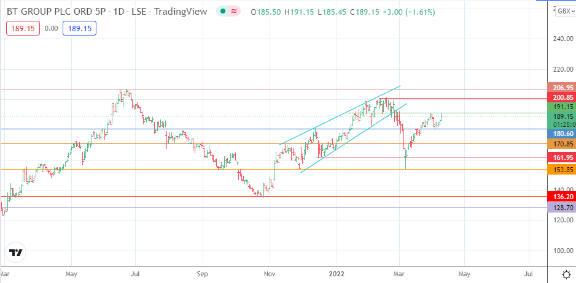Screen dimensions: 576x283
Task: Click the red 189.15 sell price button
Action: point(23,28)
